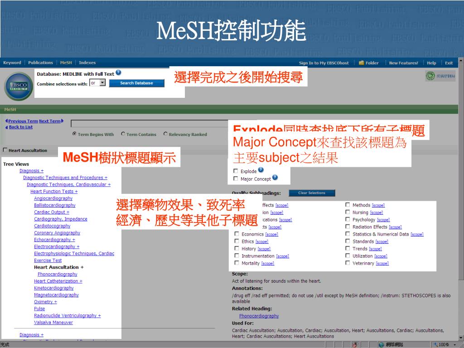The height and width of the screenshot is (348, 464).
Task: Open the Major Concept help icon
Action: pyautogui.click(x=275, y=177)
